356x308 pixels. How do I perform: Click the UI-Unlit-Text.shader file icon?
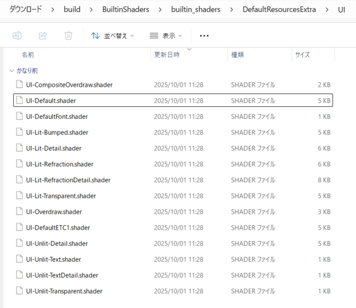click(19, 259)
